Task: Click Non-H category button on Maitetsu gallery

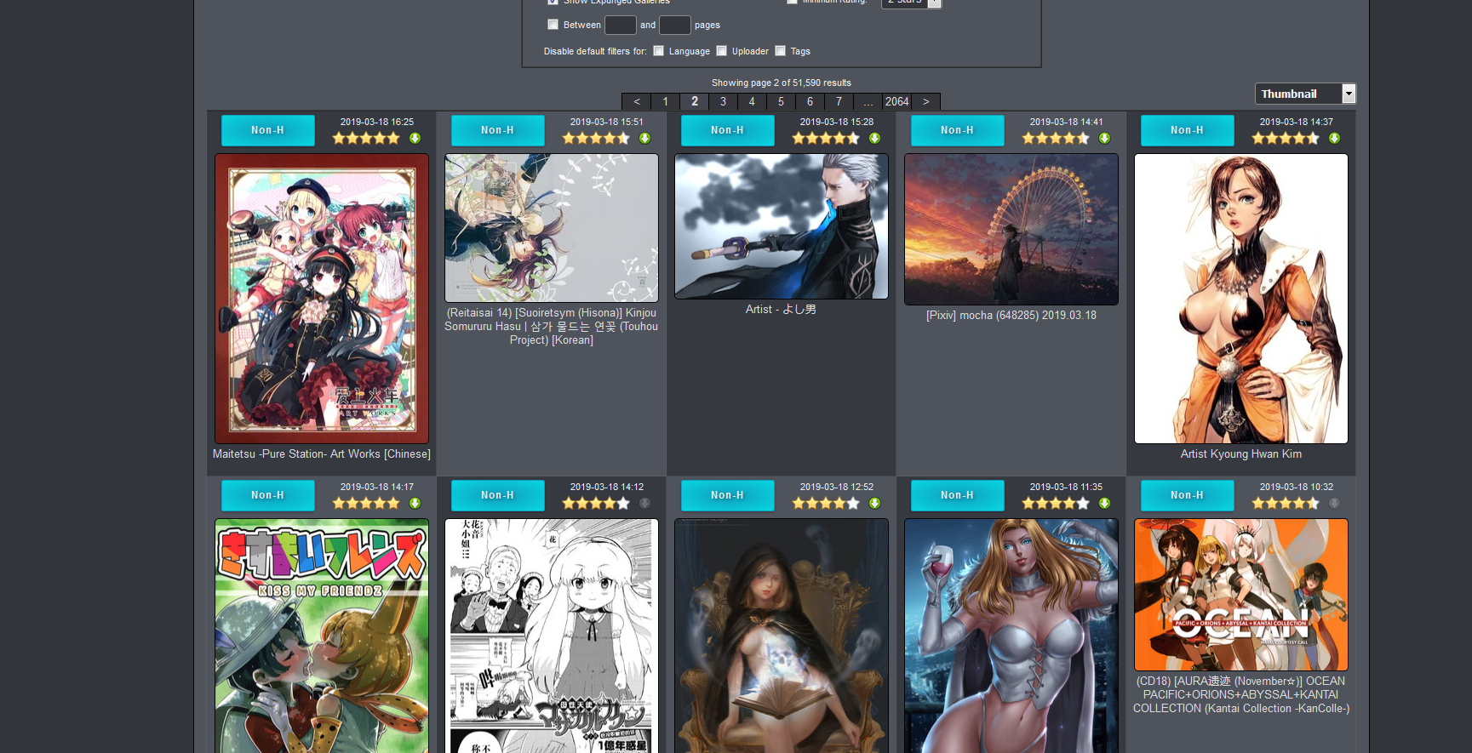Action: tap(268, 130)
